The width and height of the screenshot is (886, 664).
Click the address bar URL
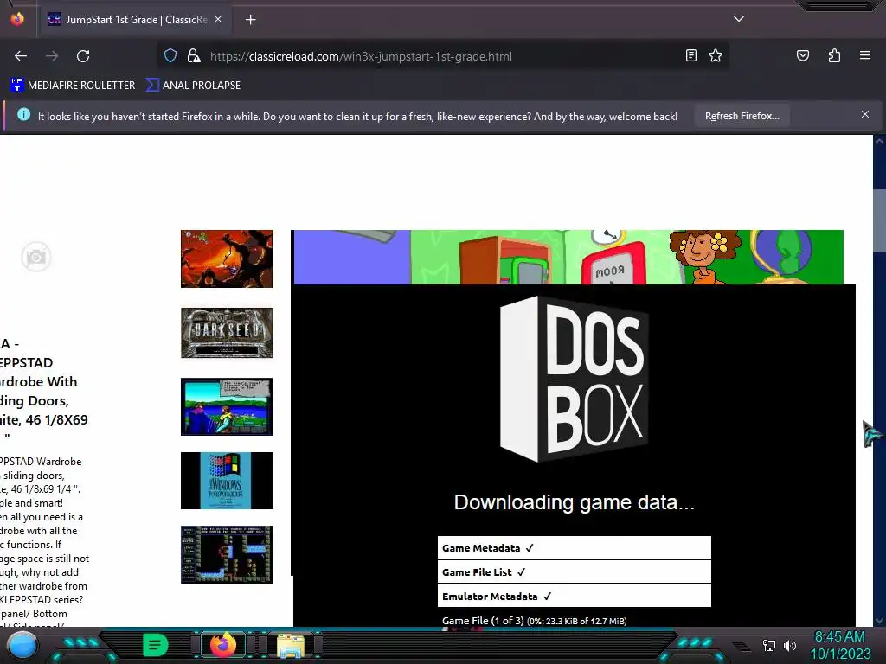coord(361,56)
